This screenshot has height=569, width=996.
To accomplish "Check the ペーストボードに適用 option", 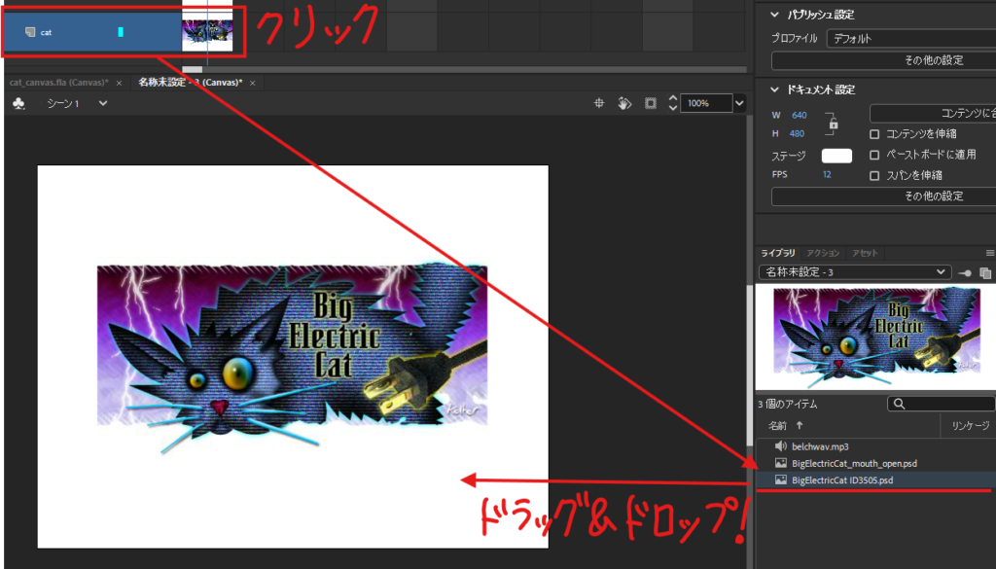I will 874,155.
